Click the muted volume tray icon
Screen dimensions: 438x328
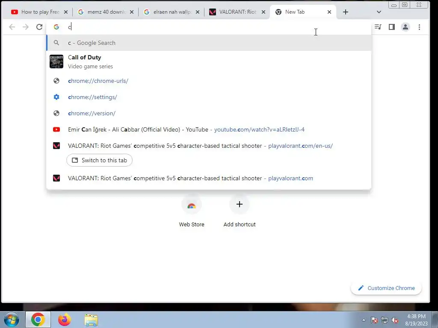(395, 320)
